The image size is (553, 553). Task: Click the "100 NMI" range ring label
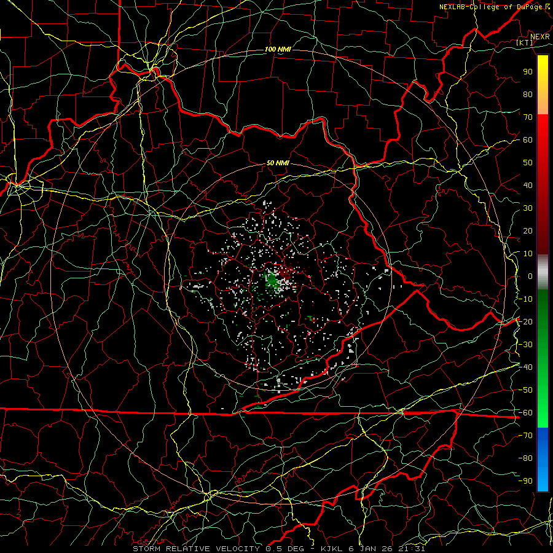[278, 49]
